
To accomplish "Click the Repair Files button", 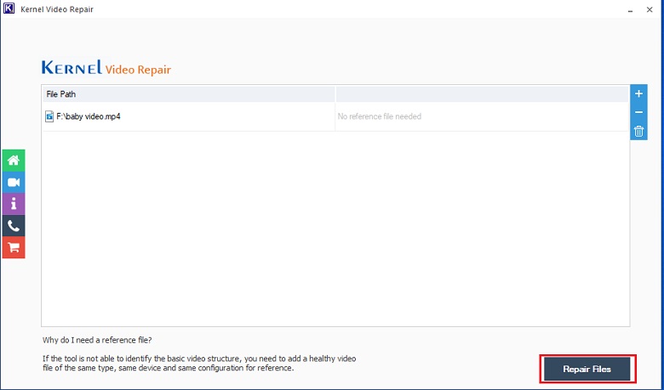I will coord(587,369).
